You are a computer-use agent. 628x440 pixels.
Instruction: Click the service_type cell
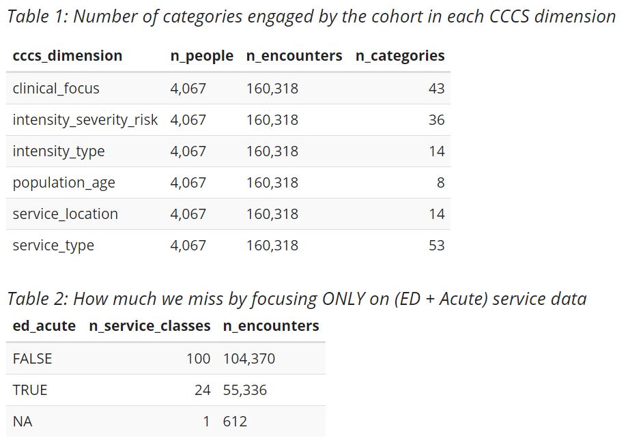click(53, 246)
